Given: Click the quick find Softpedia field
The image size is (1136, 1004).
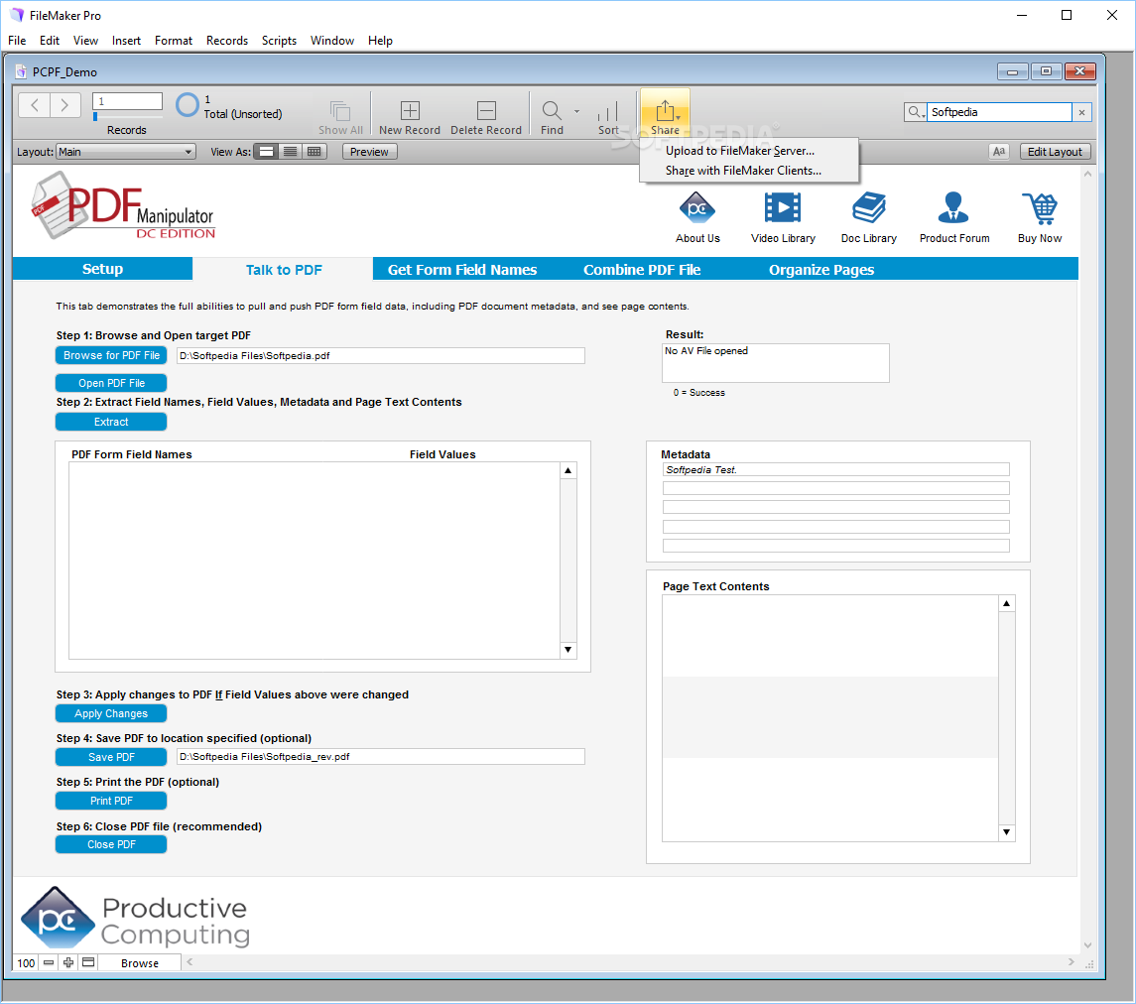Looking at the screenshot, I should (x=999, y=112).
